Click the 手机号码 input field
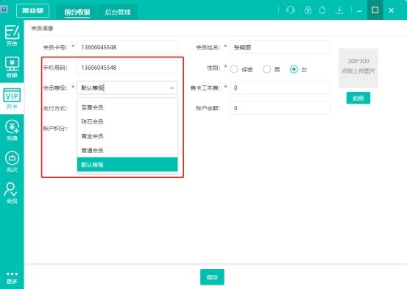Image resolution: width=407 pixels, height=289 pixels. 127,68
